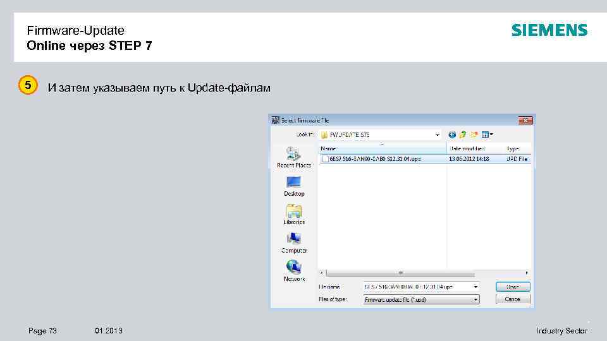Open Files of type combo box
The image size is (607, 341).
pos(421,299)
